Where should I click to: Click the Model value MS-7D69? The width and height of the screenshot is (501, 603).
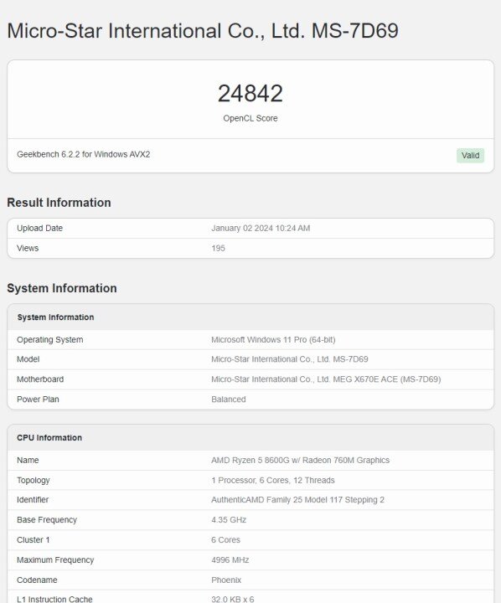[290, 359]
